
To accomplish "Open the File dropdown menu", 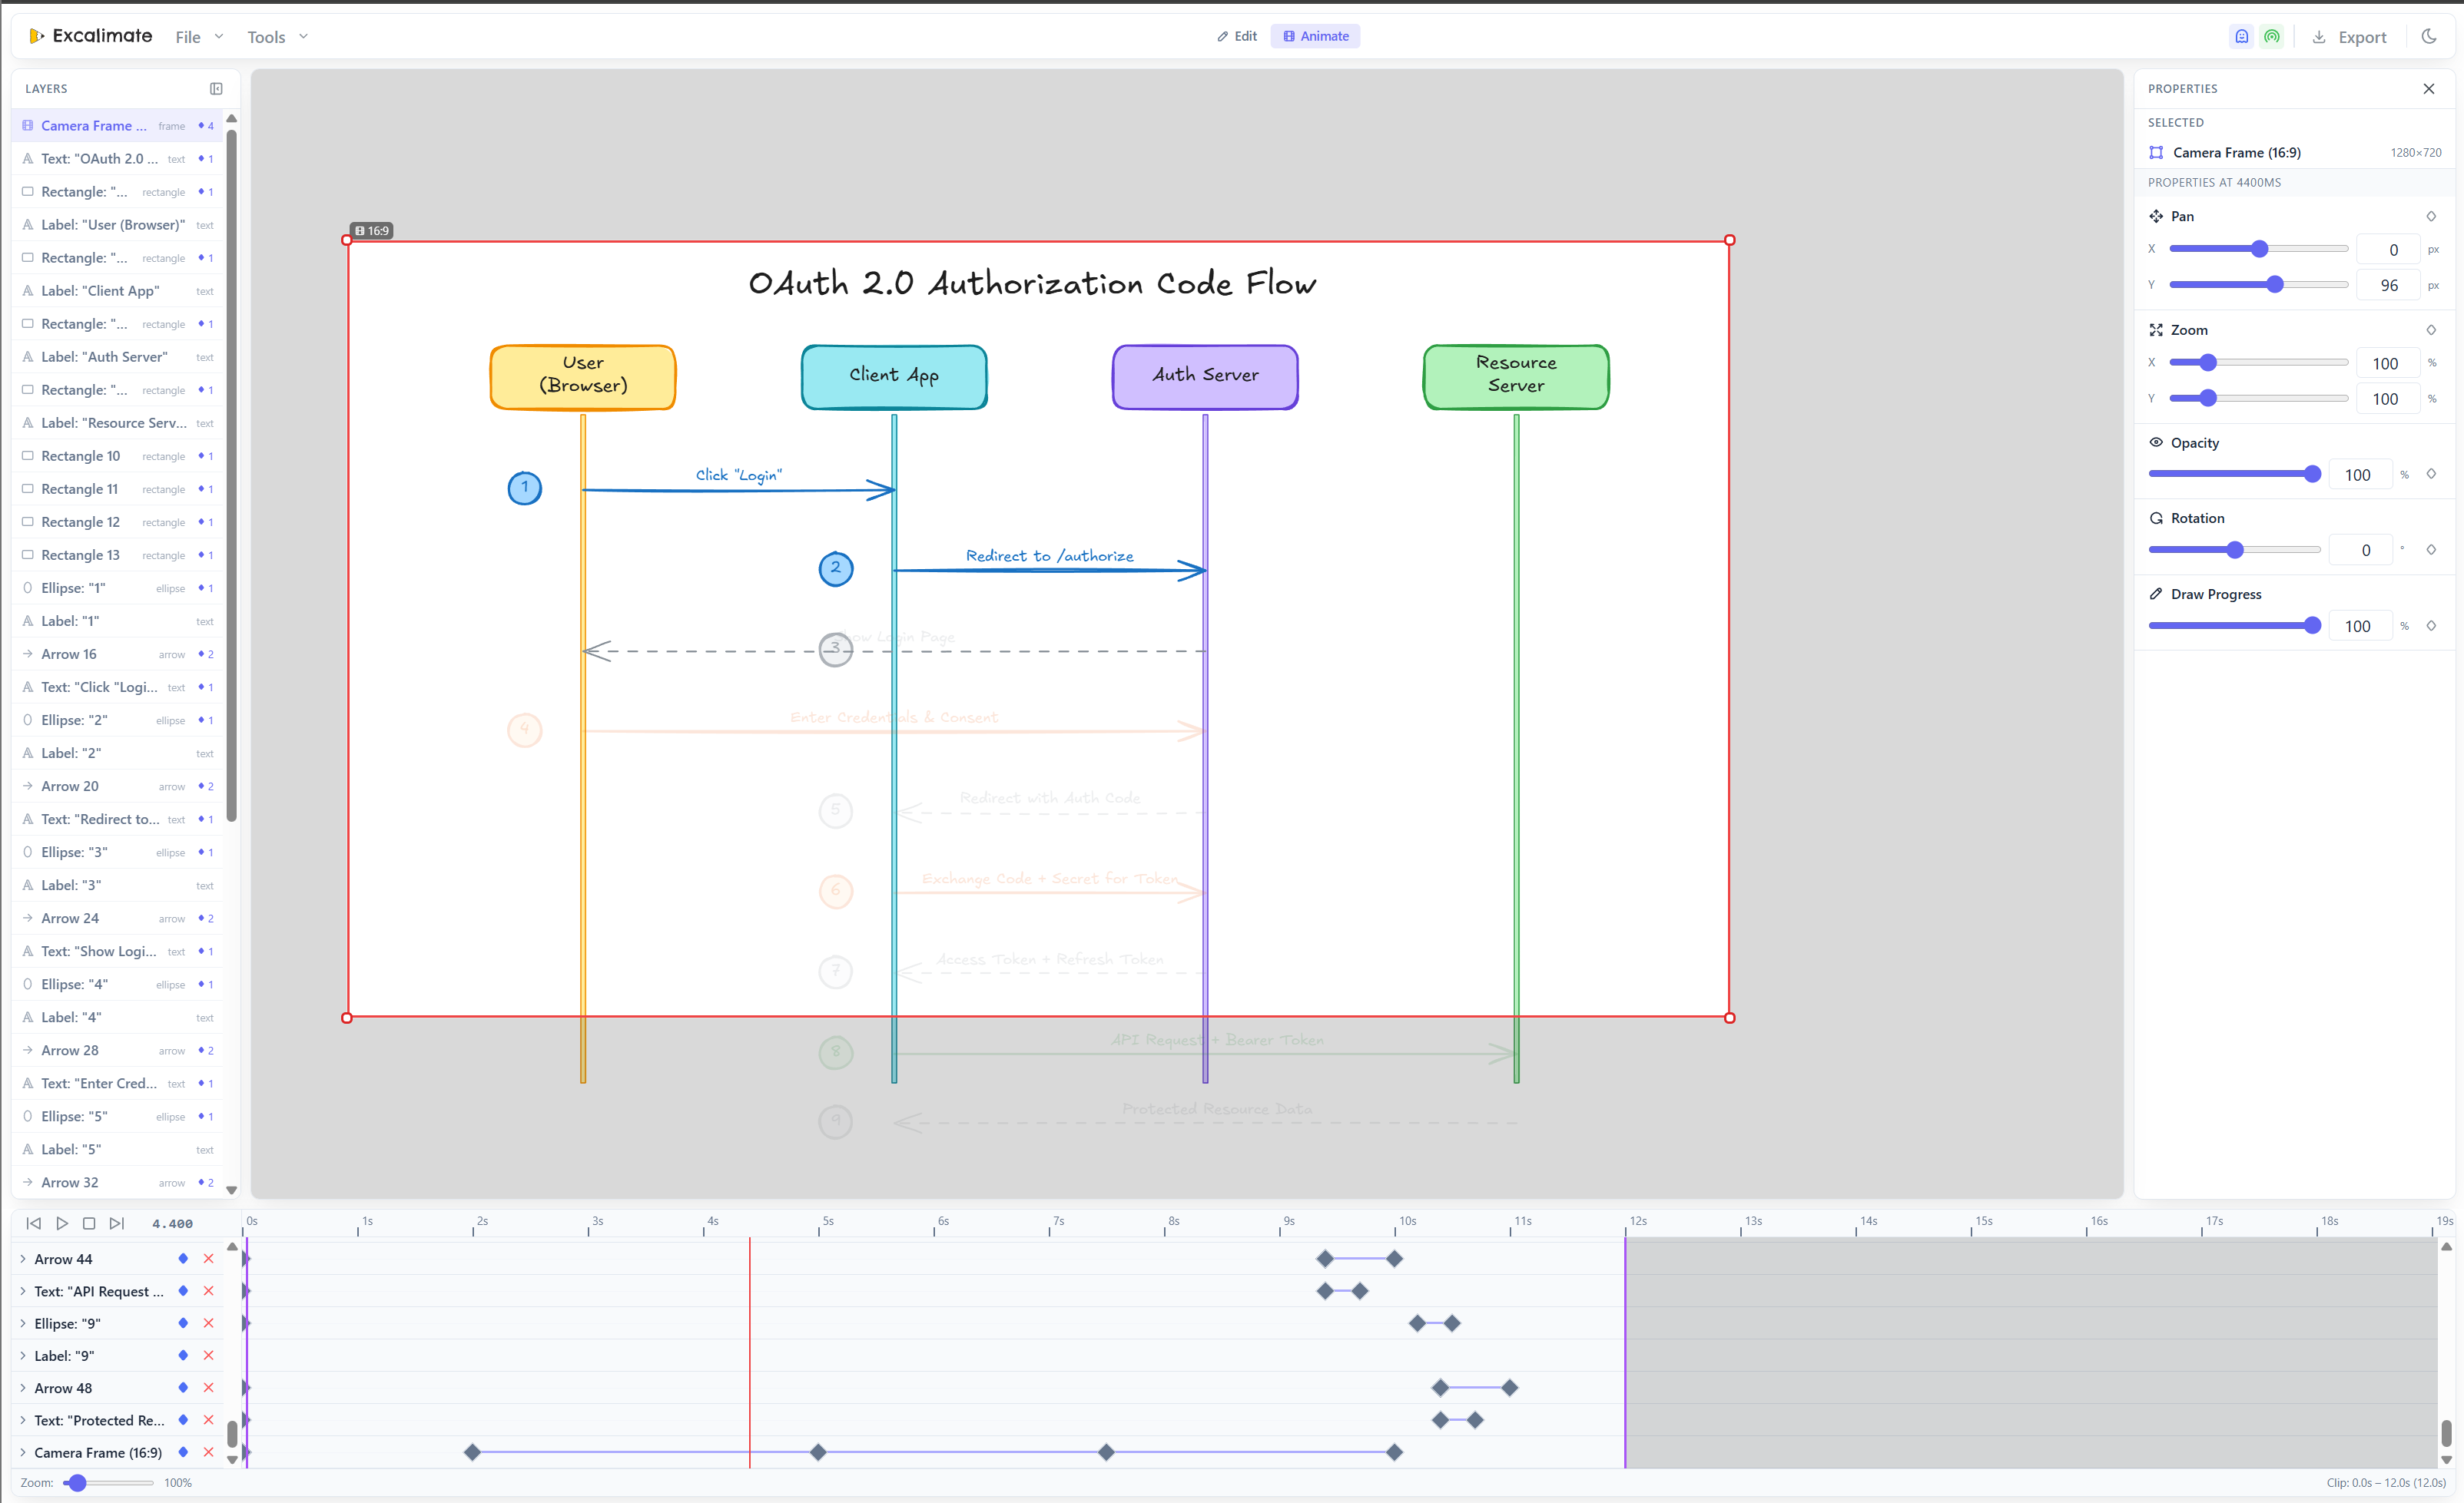I will click(198, 37).
